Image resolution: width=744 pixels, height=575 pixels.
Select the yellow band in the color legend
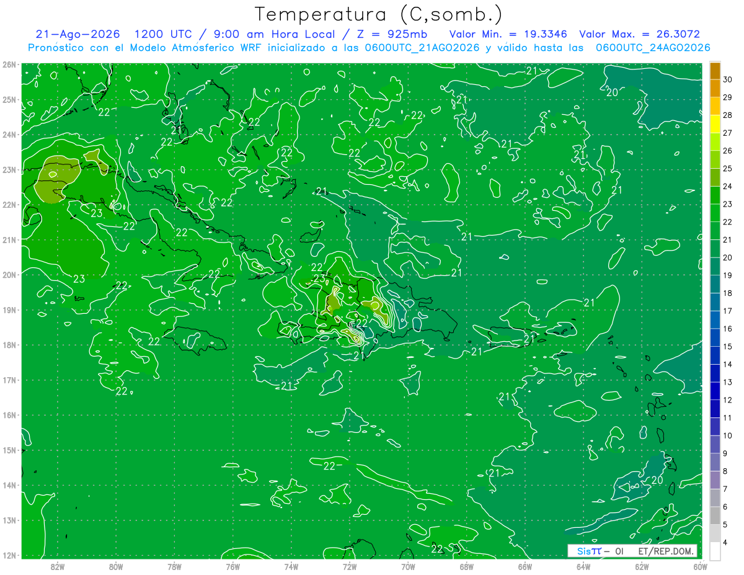pos(715,123)
